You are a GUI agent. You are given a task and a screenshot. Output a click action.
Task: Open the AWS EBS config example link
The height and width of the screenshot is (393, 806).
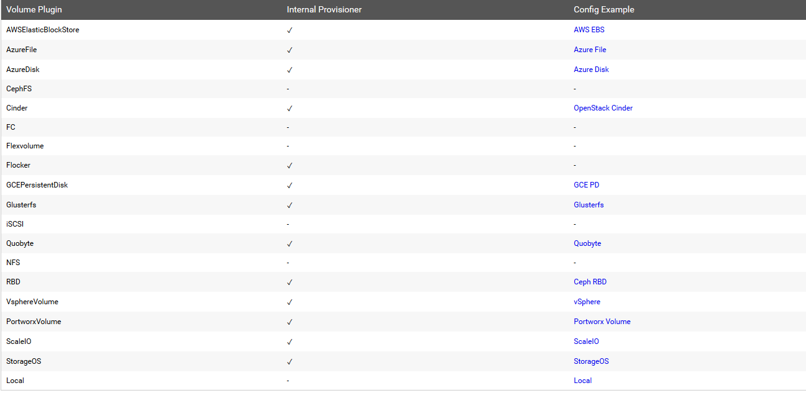tap(589, 30)
